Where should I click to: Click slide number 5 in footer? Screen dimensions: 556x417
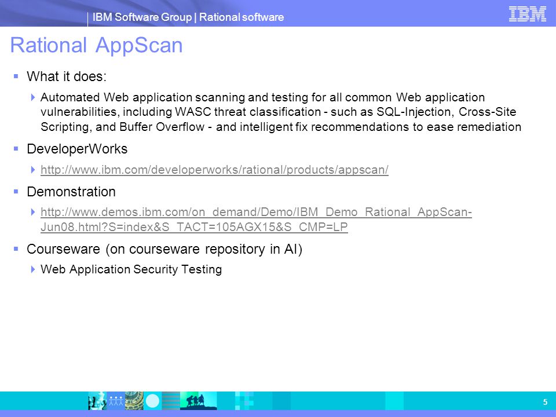[545, 402]
